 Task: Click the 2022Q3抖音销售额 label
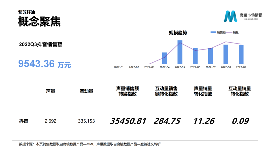[41, 44]
